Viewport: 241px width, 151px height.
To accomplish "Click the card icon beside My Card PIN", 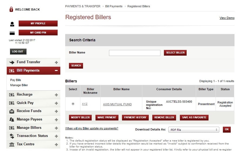I will (12, 33).
